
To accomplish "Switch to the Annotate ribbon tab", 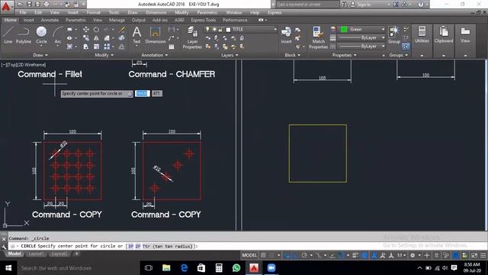I will pos(50,20).
